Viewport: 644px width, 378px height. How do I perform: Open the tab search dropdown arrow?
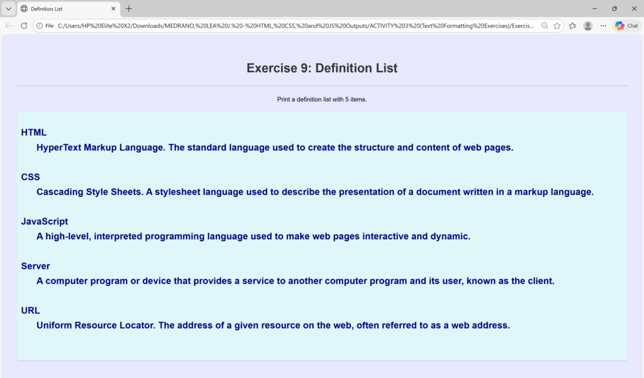8,9
